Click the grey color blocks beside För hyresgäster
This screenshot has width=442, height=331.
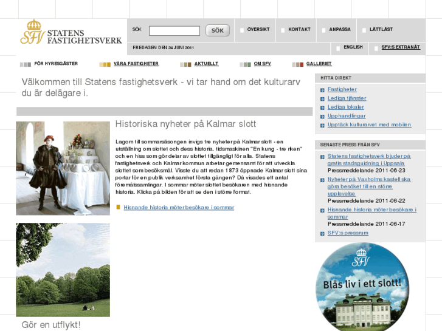point(26,64)
